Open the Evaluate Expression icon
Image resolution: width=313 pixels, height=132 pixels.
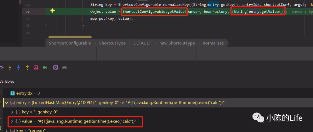pos(56,68)
